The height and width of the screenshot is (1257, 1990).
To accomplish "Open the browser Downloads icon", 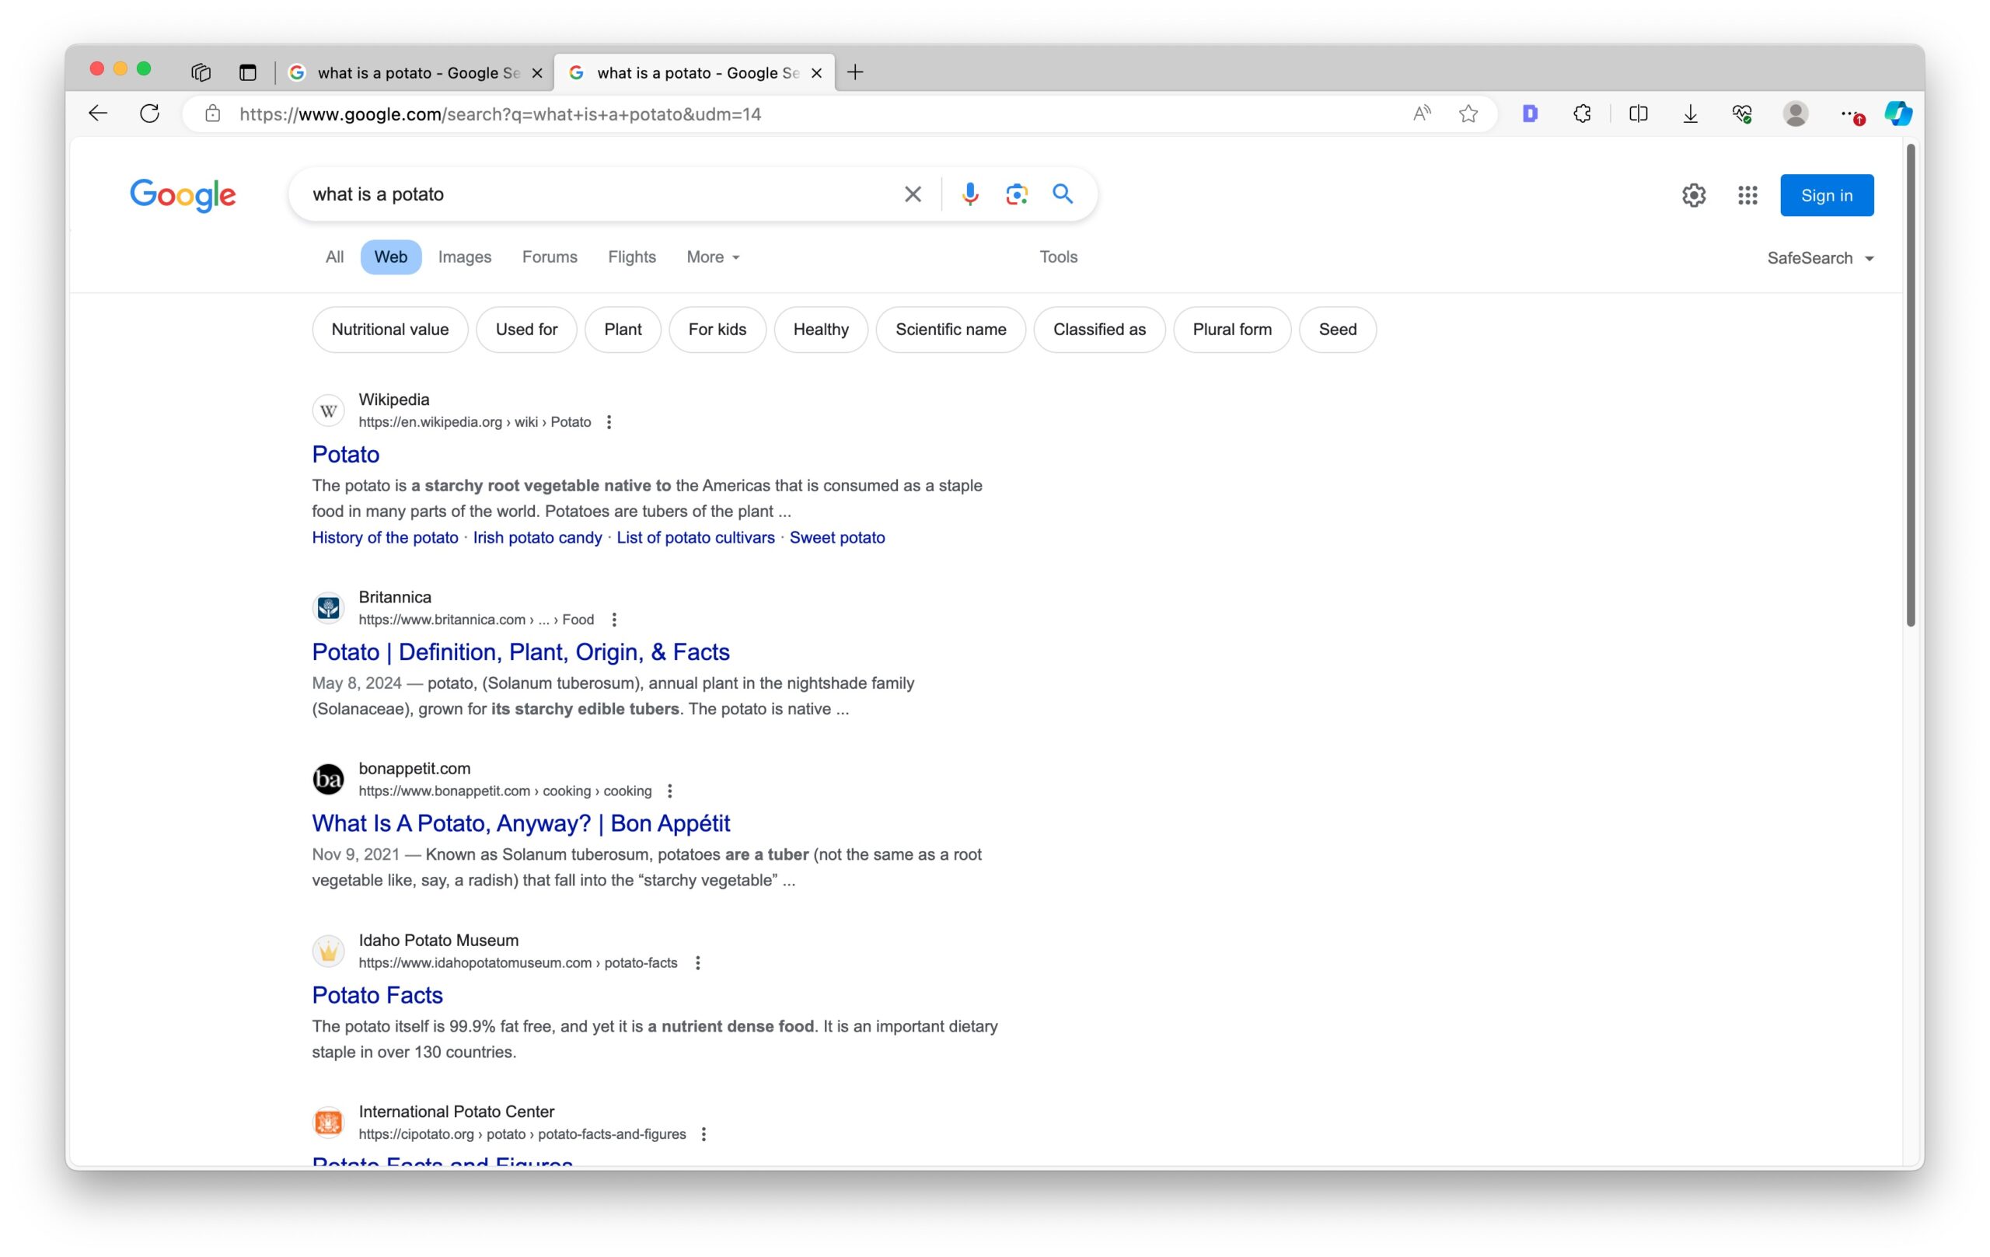I will pos(1690,113).
